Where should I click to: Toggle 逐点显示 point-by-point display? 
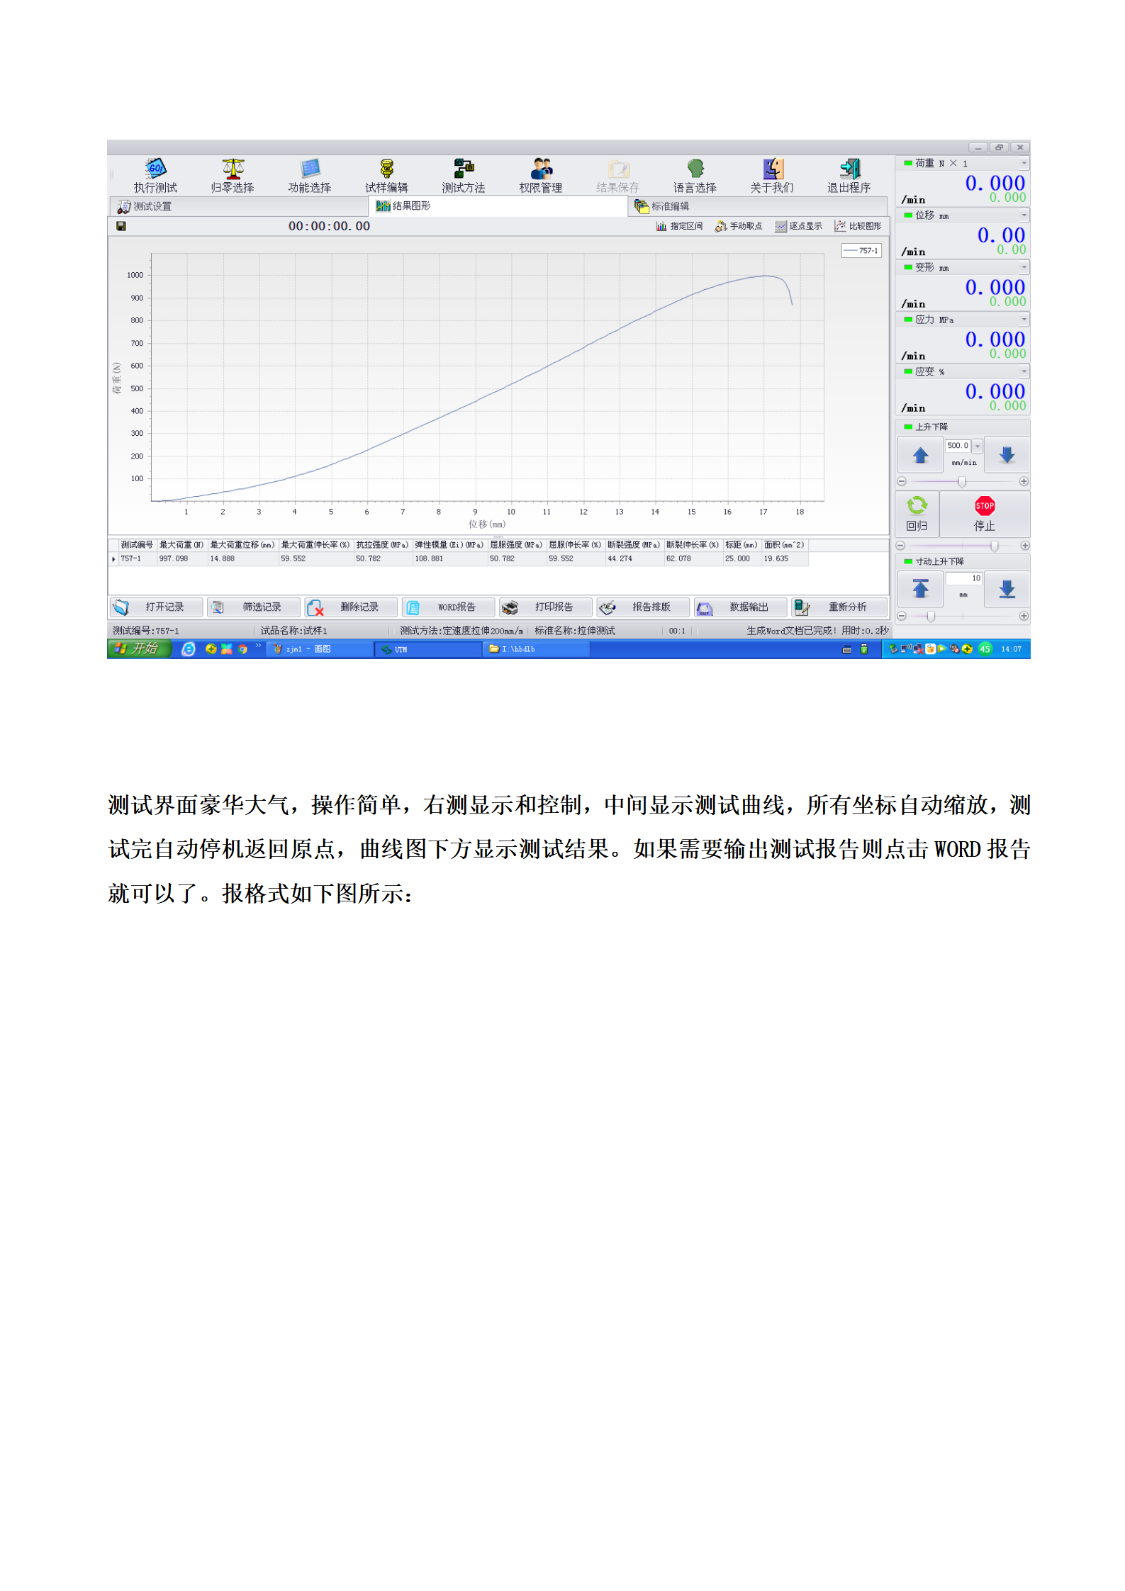[799, 226]
